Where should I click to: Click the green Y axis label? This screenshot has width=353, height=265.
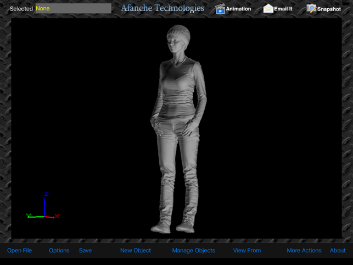29,216
